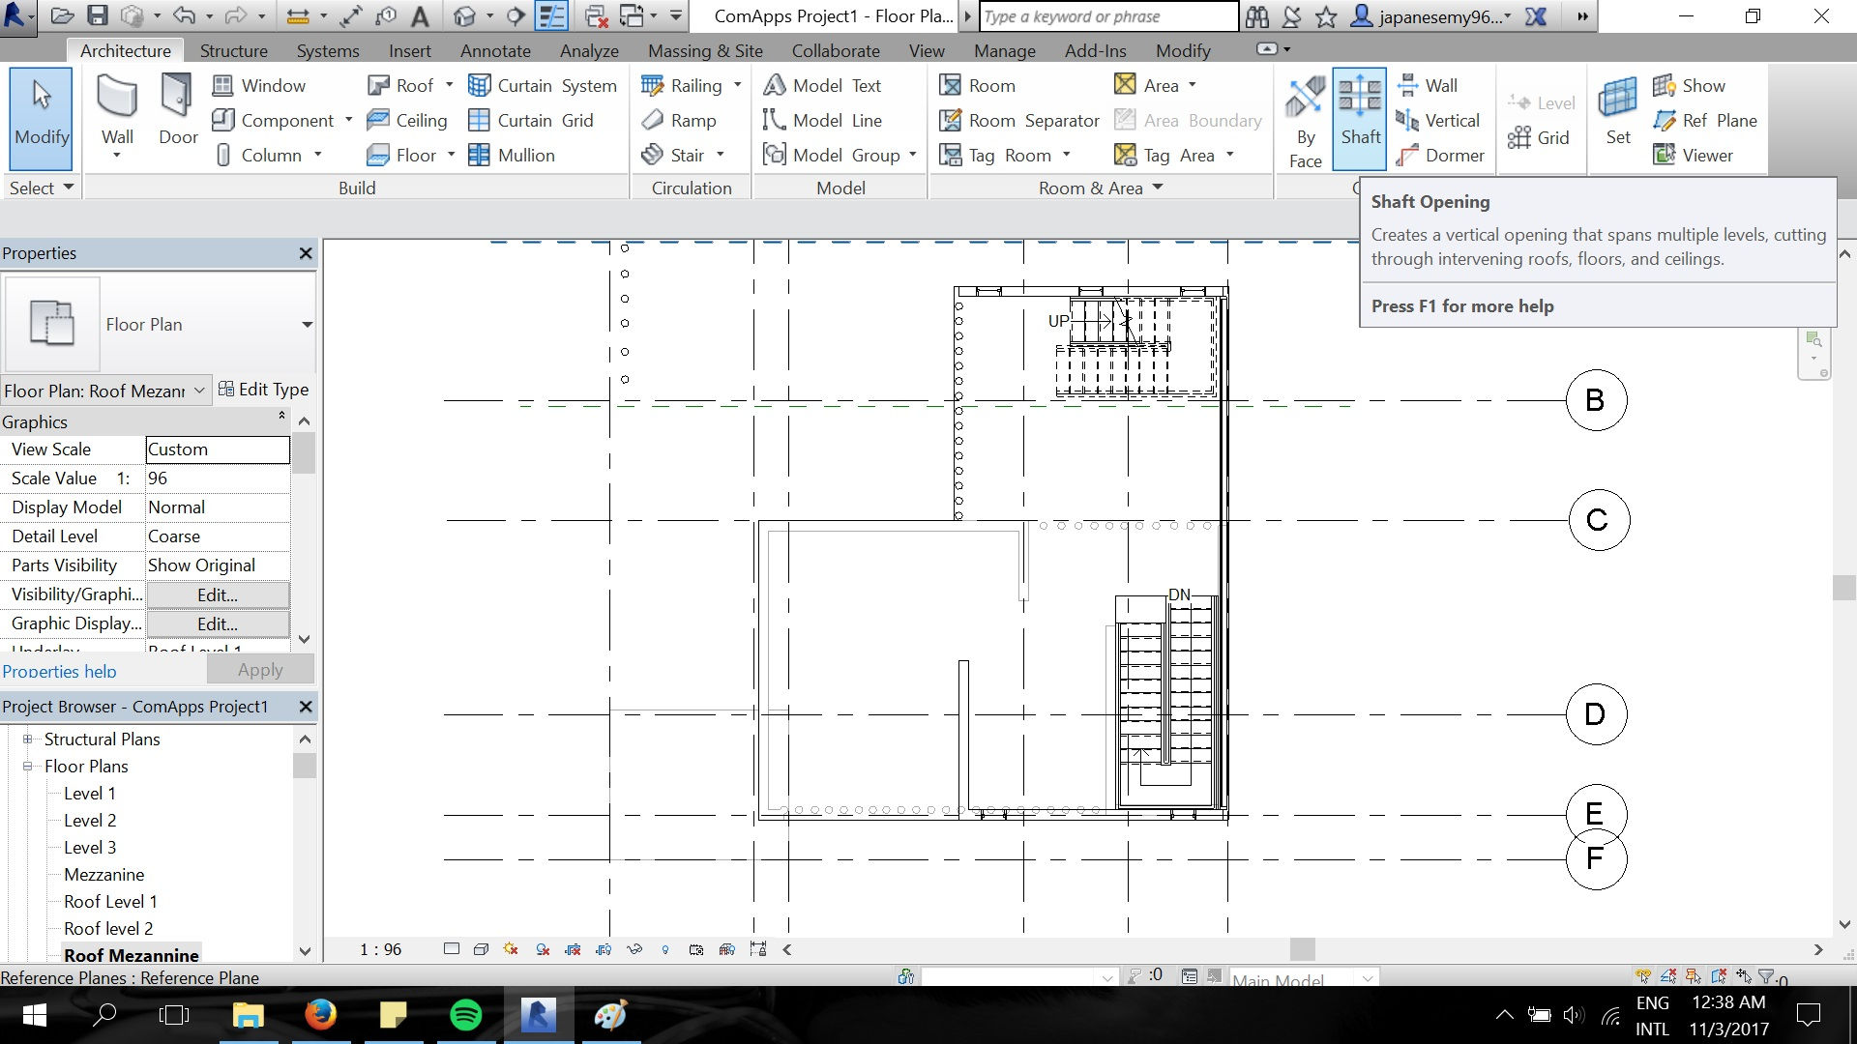This screenshot has width=1857, height=1044.
Task: Click Edit for Visibility/Graphics overrides
Action: (x=218, y=594)
